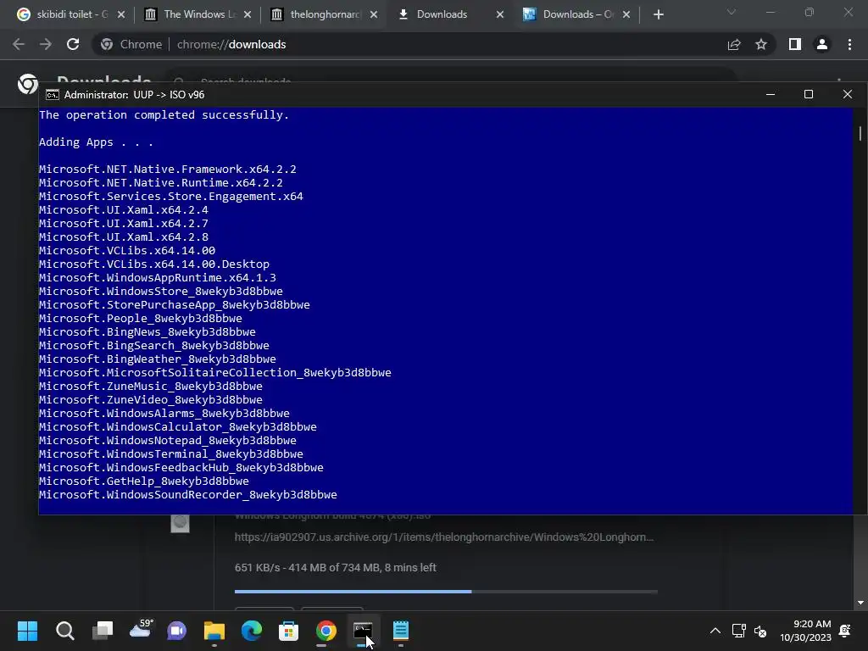The height and width of the screenshot is (651, 868).
Task: Click the line Microsoft.WindowsStore_8wekyb3d8bbwe
Action: (160, 292)
